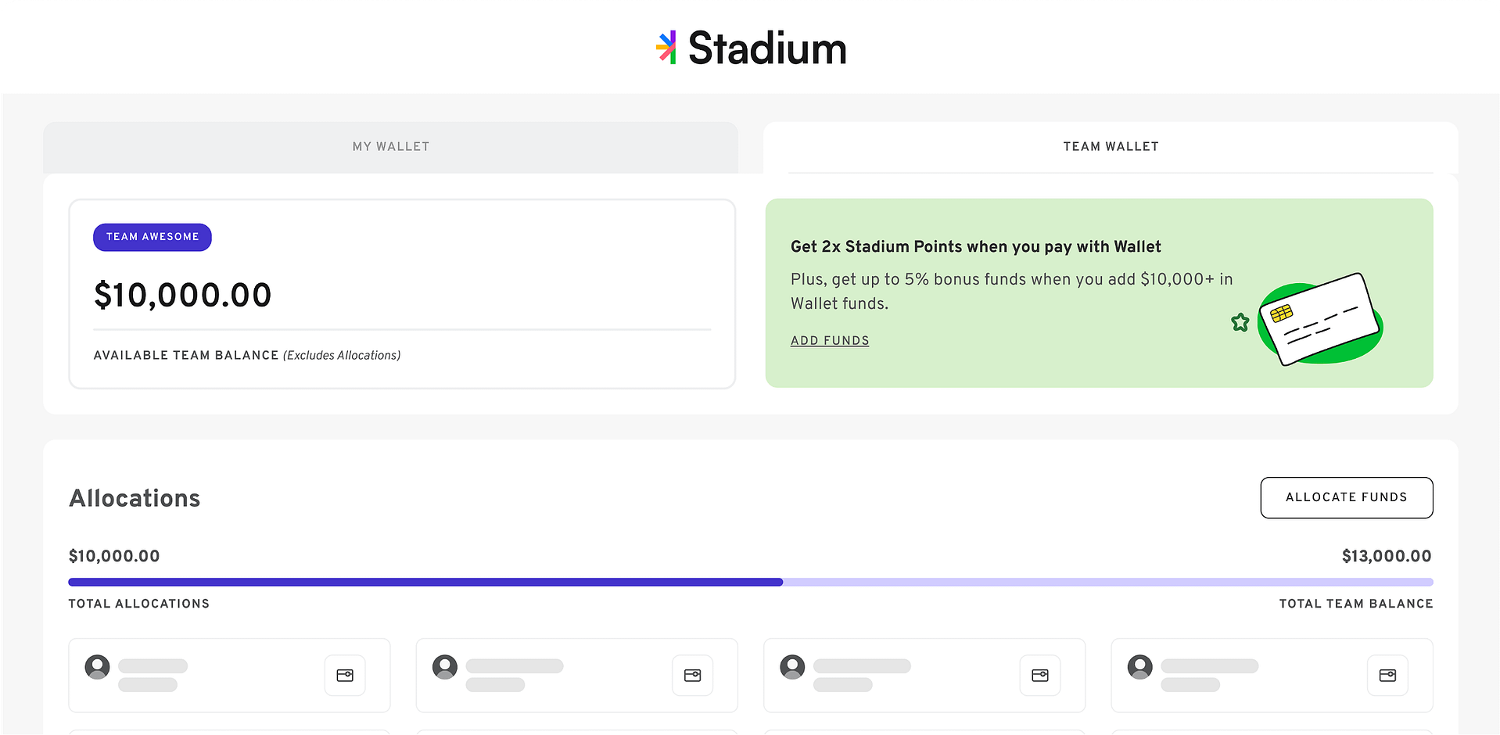Click the $10,000.00 available team balance
Image resolution: width=1500 pixels, height=735 pixels.
click(183, 296)
